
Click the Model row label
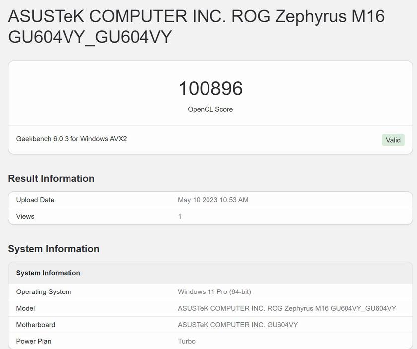pos(25,308)
